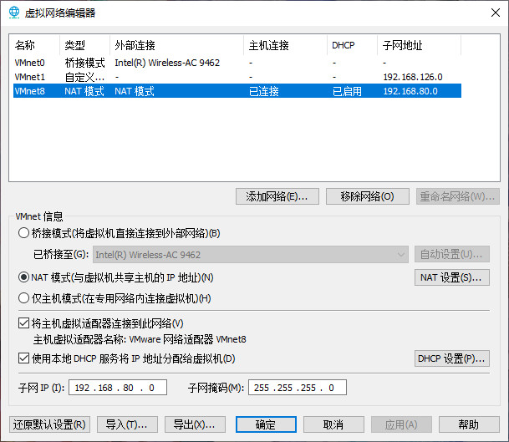
Task: Click the DHCP column header
Action: 352,45
